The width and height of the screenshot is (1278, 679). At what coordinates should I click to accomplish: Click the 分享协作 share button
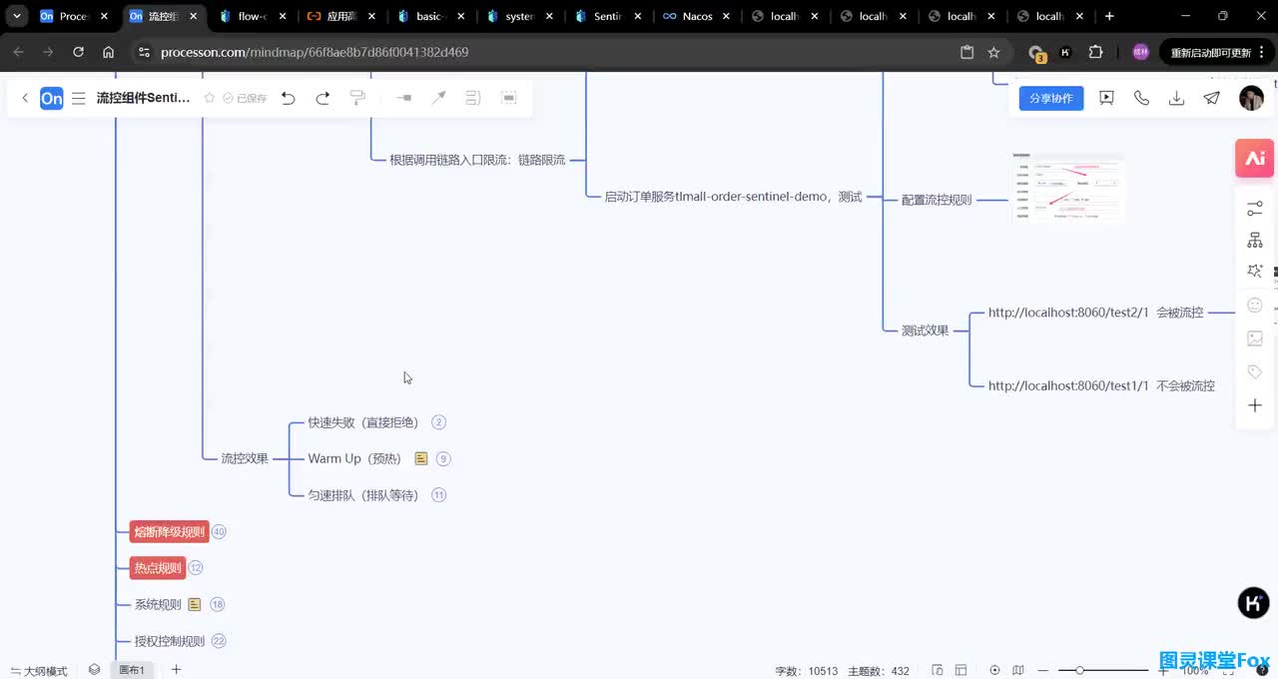click(x=1051, y=98)
